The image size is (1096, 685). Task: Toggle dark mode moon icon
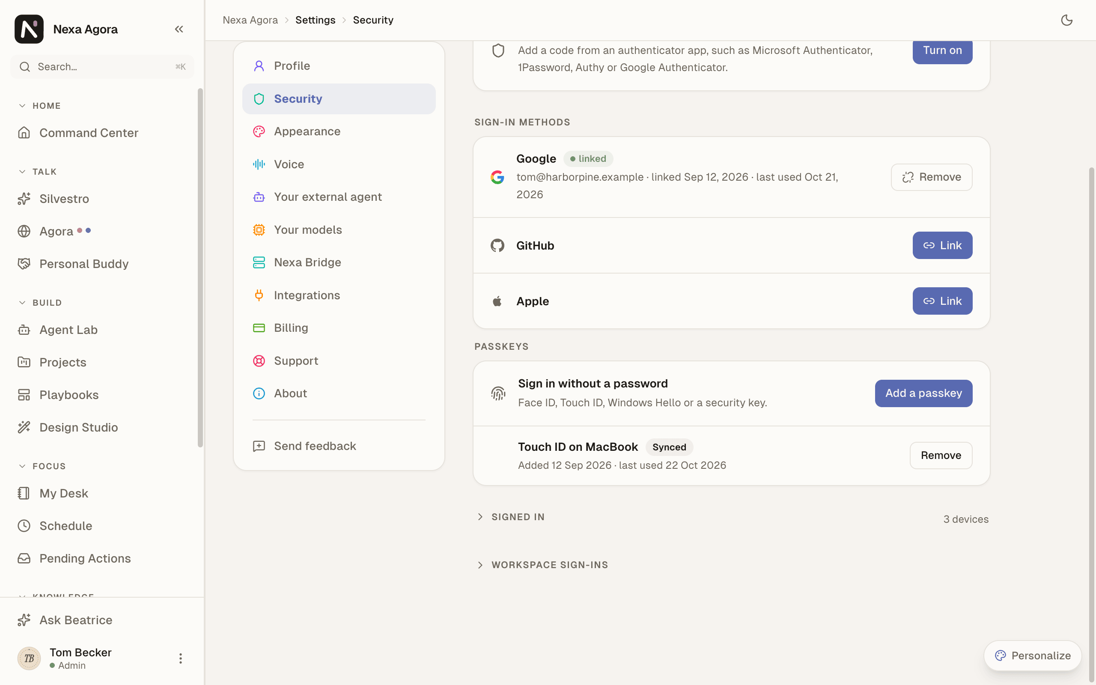(x=1066, y=20)
